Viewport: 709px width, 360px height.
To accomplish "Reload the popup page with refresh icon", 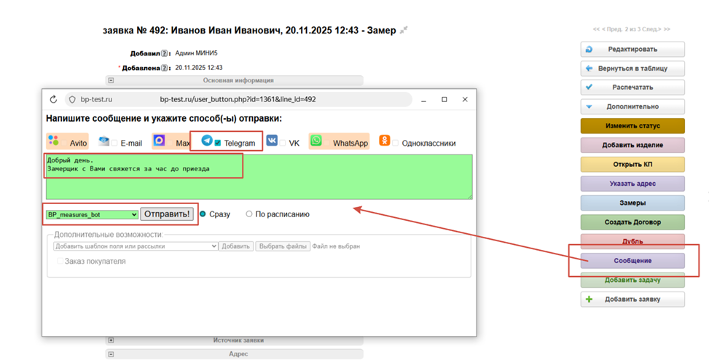I will tap(53, 99).
